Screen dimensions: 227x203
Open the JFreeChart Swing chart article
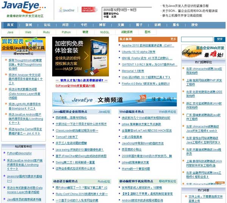coord(81,156)
